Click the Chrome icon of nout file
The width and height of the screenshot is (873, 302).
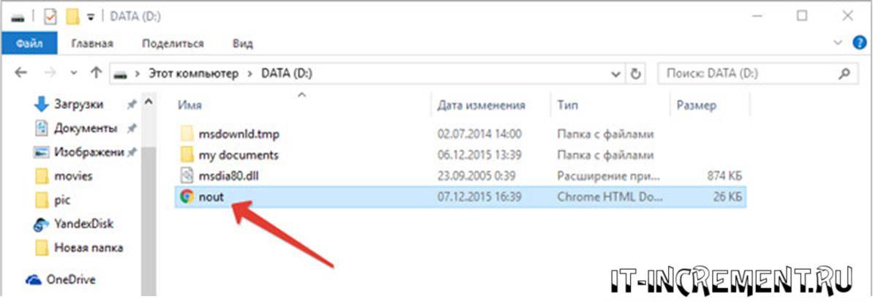(187, 196)
